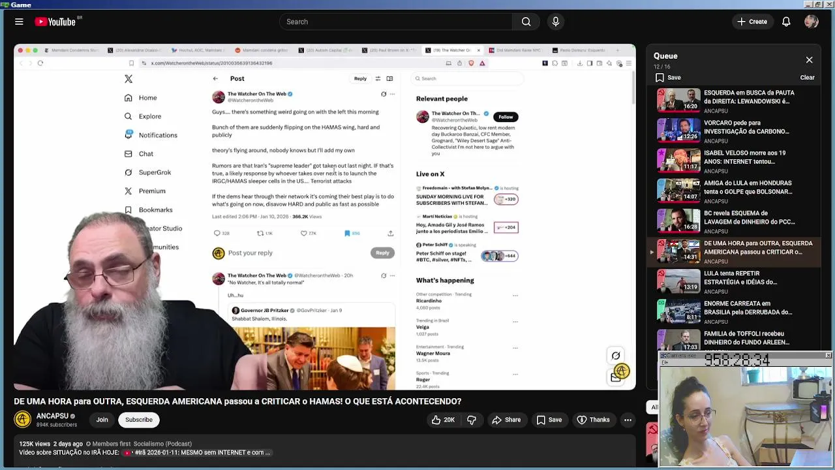
Task: Click the repost icon with 1.1K
Action: coord(260,233)
